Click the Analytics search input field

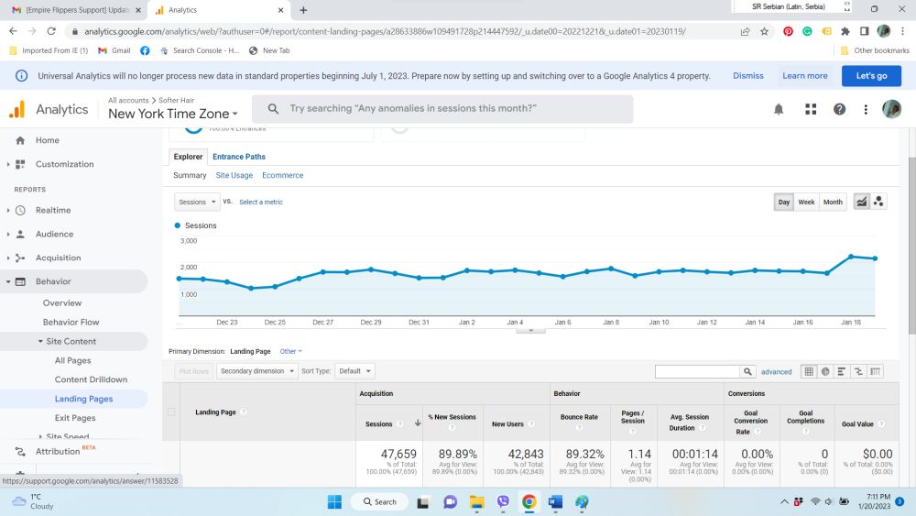[x=442, y=109]
